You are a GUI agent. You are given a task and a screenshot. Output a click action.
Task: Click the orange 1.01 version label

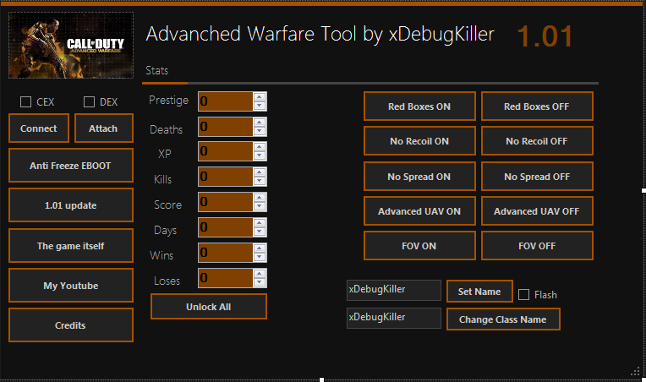coord(545,36)
